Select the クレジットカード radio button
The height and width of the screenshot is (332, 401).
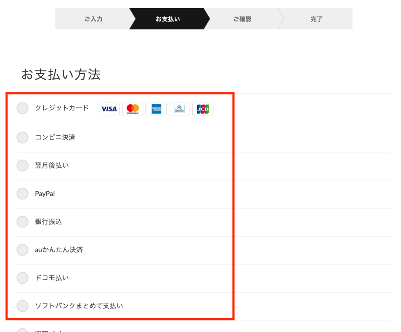tap(22, 108)
